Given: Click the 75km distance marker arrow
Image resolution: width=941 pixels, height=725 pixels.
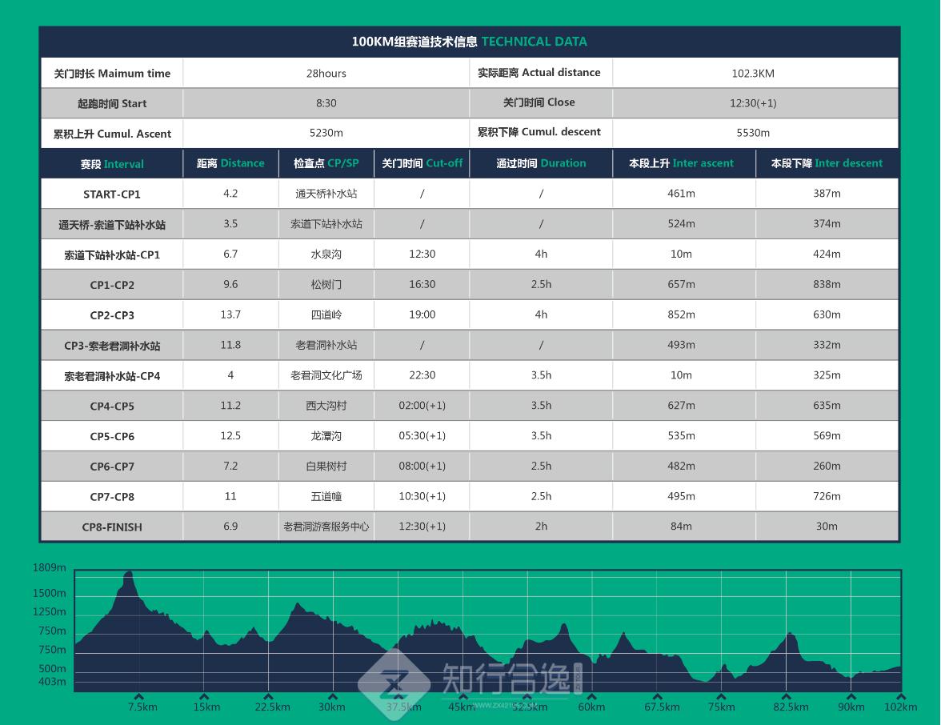Looking at the screenshot, I should (722, 696).
